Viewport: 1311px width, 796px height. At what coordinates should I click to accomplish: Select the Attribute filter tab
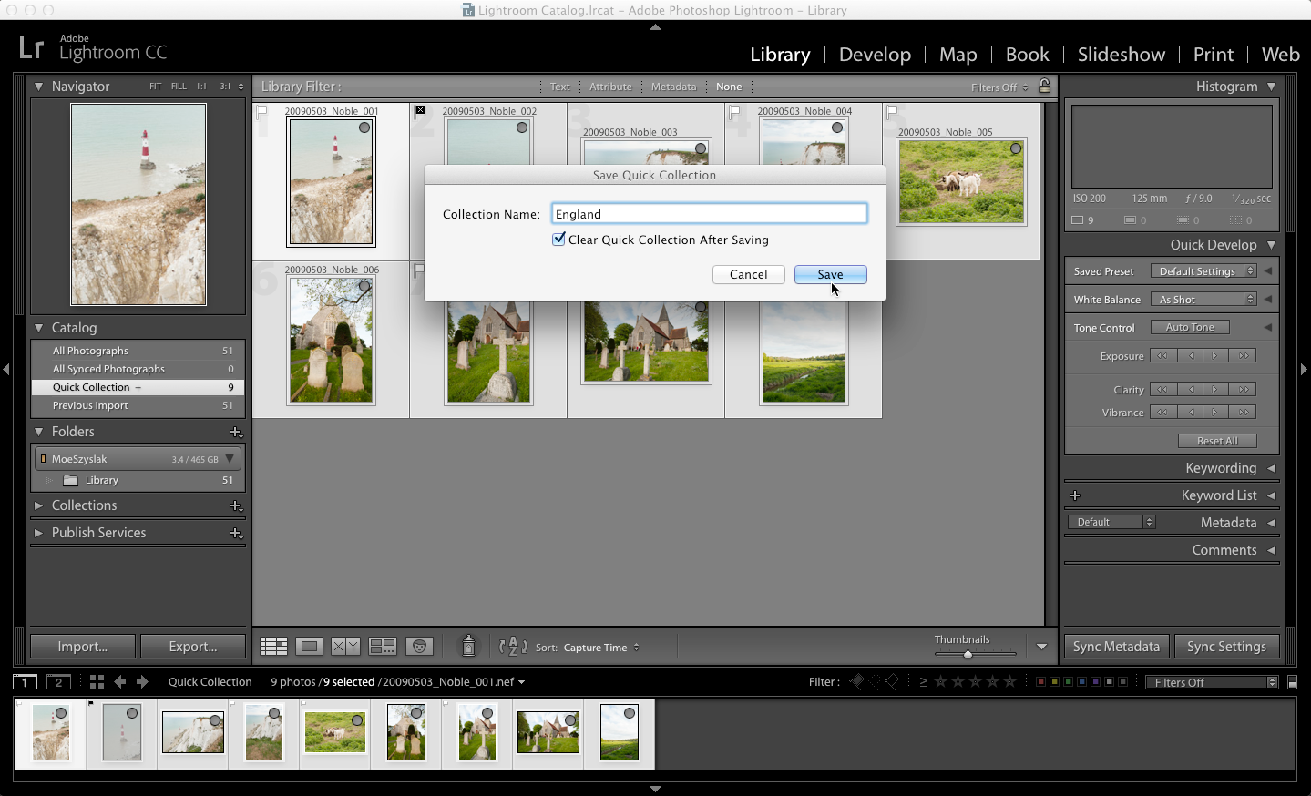tap(609, 86)
